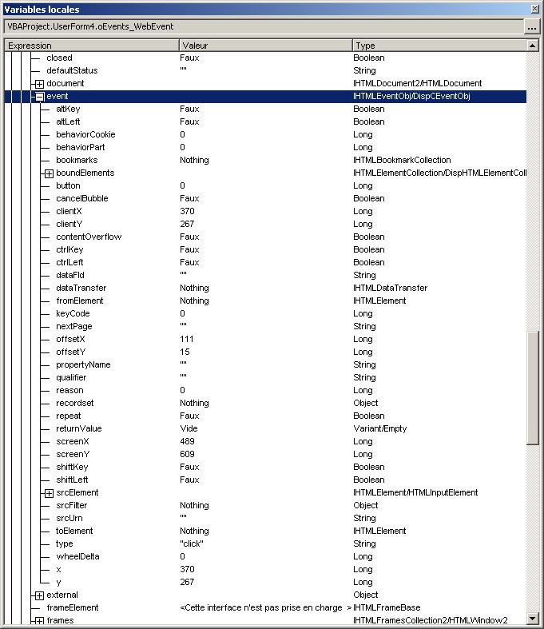This screenshot has width=544, height=629.
Task: Click the Type column header
Action: (x=439, y=46)
